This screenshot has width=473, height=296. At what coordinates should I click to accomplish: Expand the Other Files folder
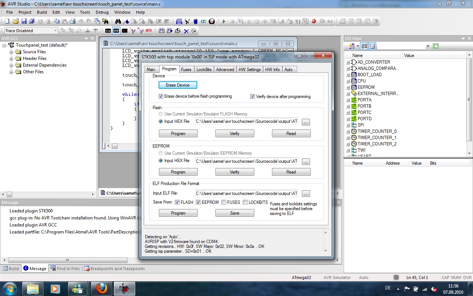(x=11, y=72)
